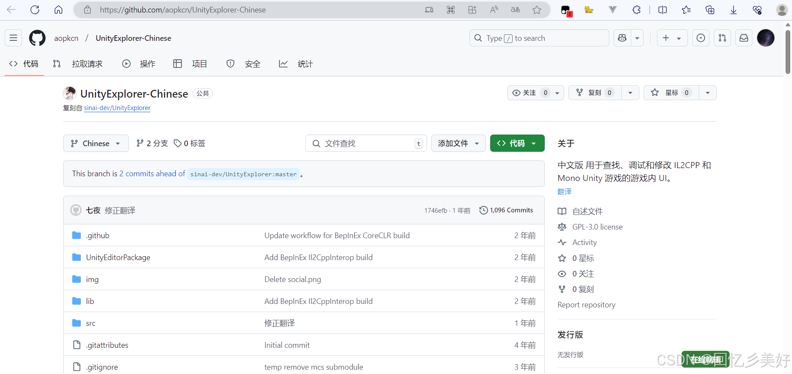This screenshot has height=374, width=792.
Task: Star the repository with the 星标 button
Action: [671, 93]
